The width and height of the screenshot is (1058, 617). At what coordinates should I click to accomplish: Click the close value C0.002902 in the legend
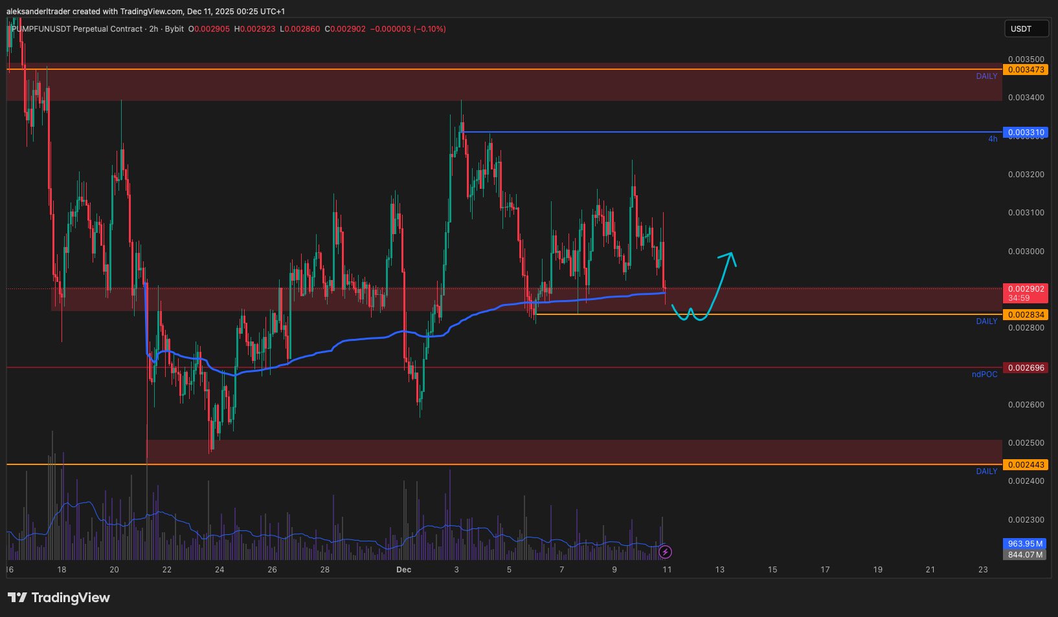pos(345,29)
